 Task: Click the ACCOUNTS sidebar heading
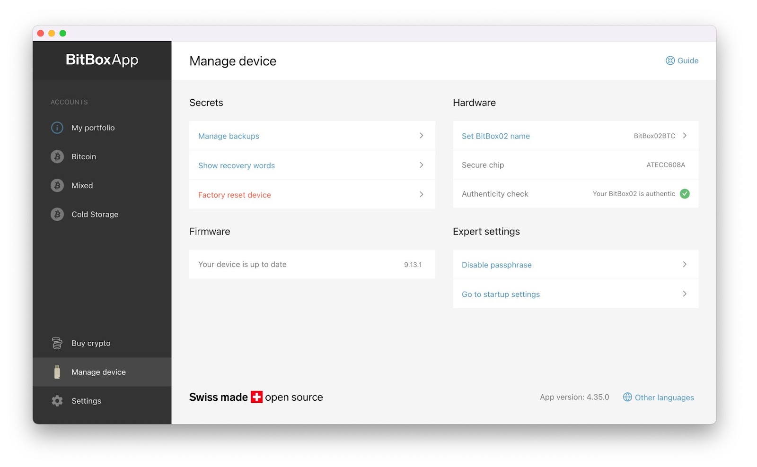(69, 102)
